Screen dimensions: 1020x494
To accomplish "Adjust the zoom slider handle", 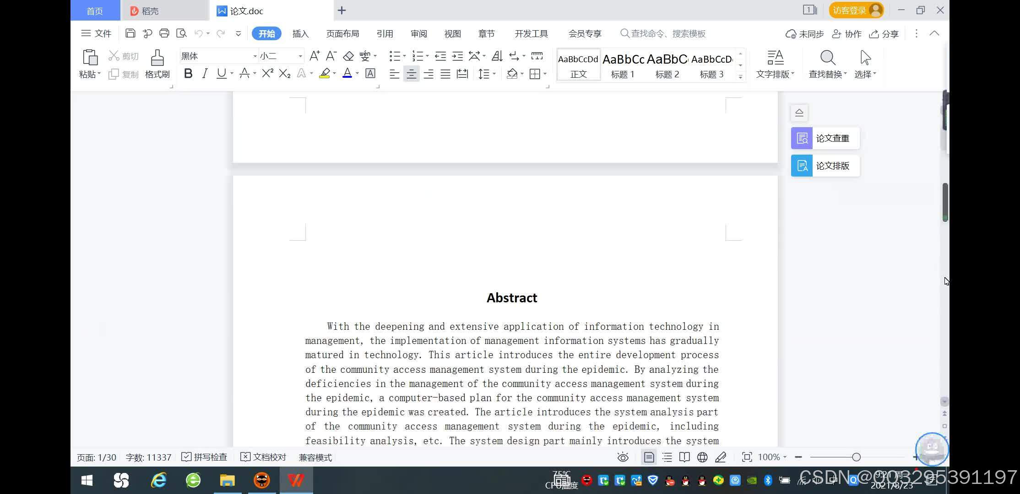I will (856, 457).
